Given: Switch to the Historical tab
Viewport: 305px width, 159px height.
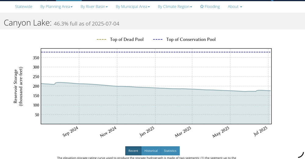Looking at the screenshot, I should (x=151, y=151).
